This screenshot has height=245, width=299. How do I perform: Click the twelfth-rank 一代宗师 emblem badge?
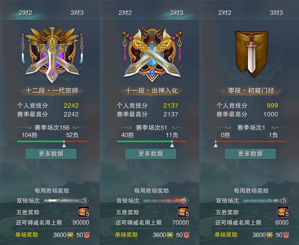coord(52,55)
